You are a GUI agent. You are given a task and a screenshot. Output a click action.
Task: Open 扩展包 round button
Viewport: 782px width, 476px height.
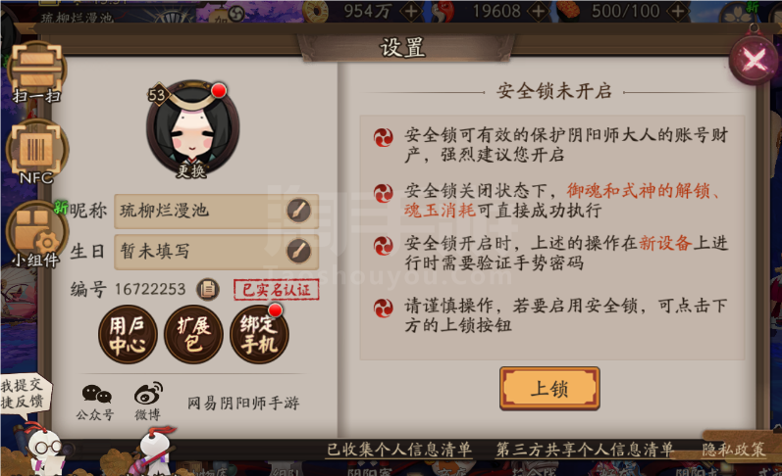193,334
